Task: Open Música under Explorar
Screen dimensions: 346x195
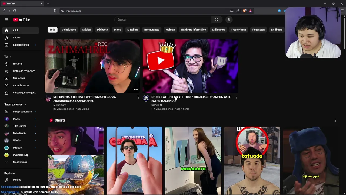Action: pyautogui.click(x=21, y=180)
